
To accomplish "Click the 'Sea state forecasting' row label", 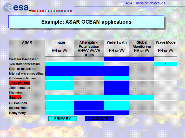I will click(x=24, y=64).
